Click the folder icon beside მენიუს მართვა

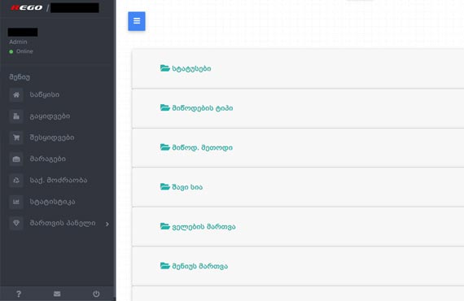click(164, 265)
